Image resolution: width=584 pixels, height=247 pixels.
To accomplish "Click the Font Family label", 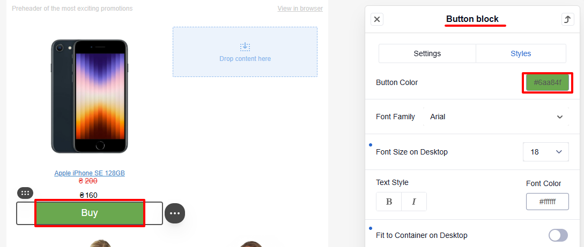I will 396,117.
